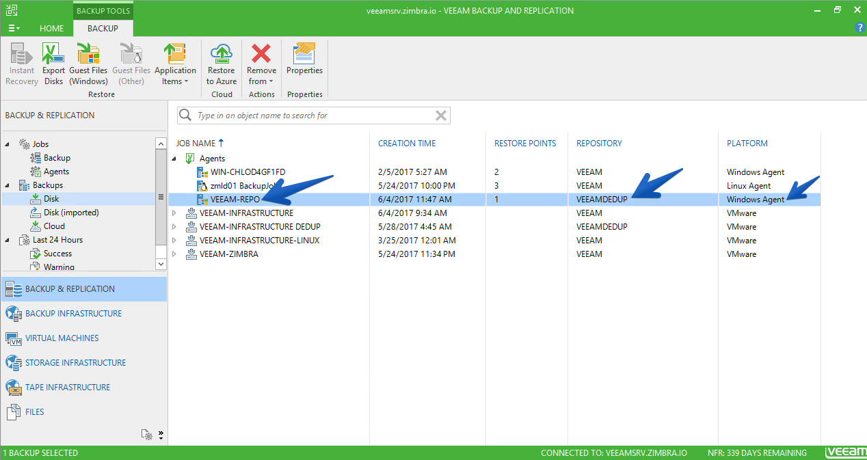Click the search magnifier icon
Screen dimensions: 867x460
[x=185, y=116]
